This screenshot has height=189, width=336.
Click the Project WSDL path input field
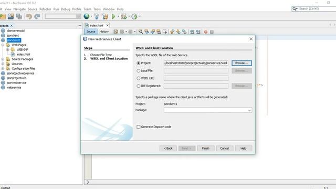coord(196,63)
